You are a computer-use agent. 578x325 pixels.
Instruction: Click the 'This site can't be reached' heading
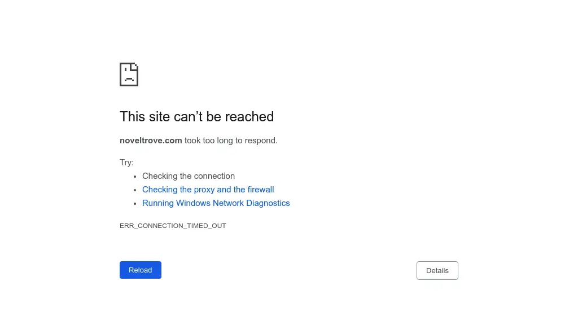point(196,116)
